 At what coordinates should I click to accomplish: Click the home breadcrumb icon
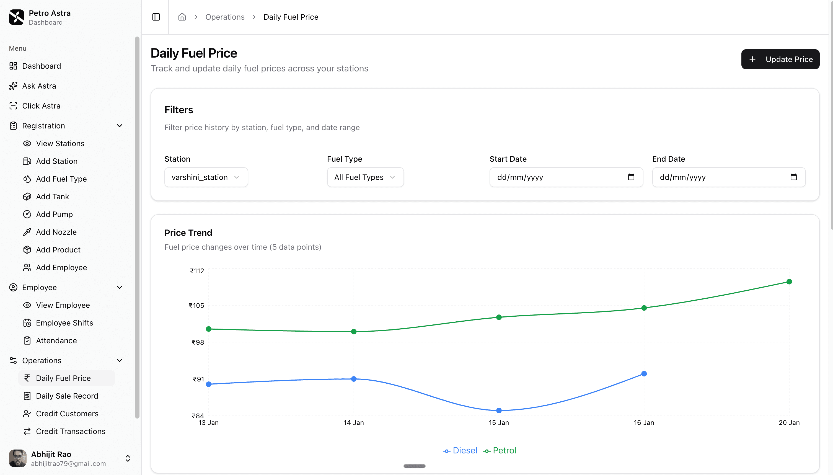[182, 17]
